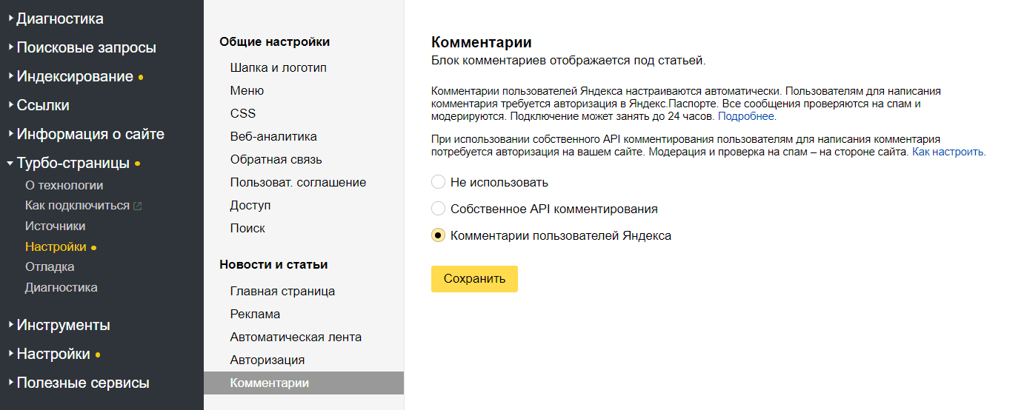Choose Собственное API комментирования radio option

coord(438,209)
